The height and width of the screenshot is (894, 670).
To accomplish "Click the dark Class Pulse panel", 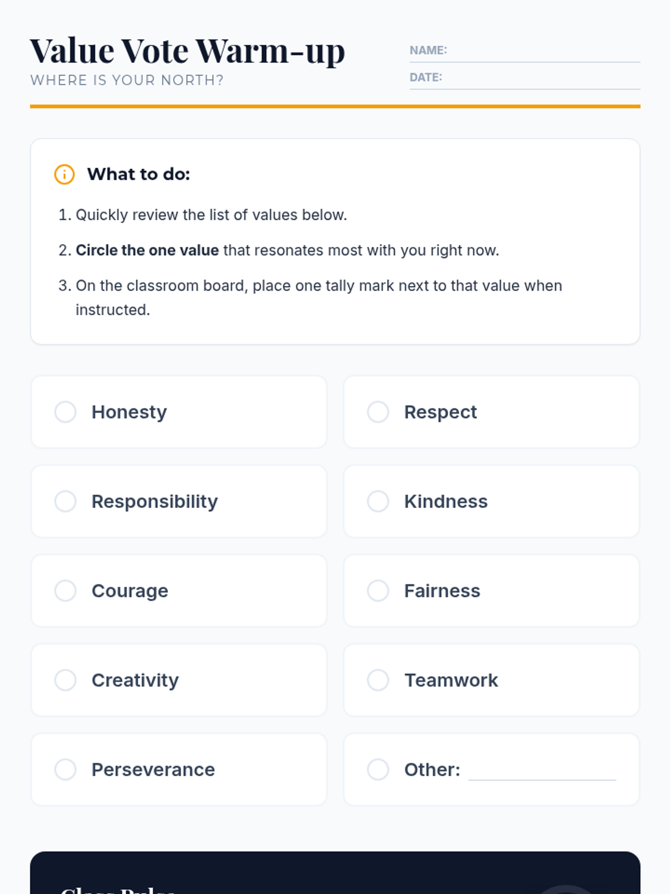I will 335,873.
